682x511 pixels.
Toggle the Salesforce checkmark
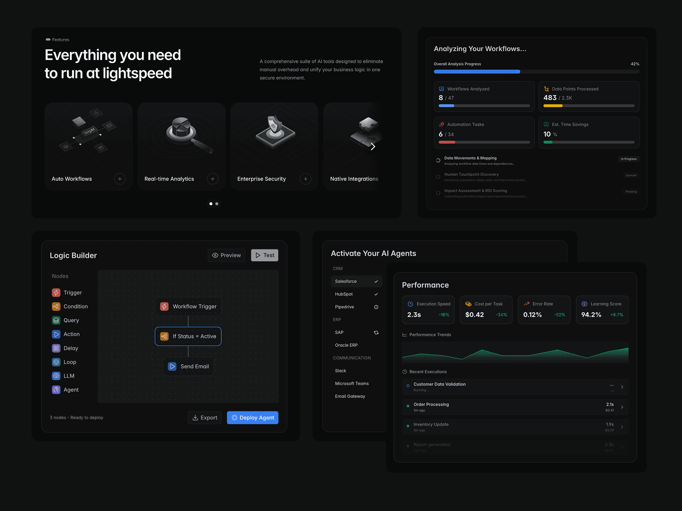click(x=376, y=281)
